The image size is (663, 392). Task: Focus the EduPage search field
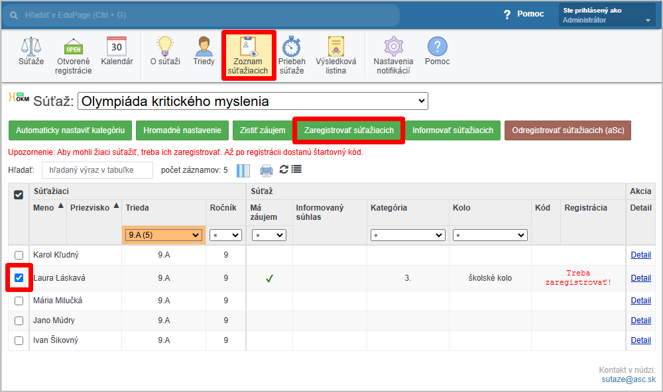[x=201, y=15]
